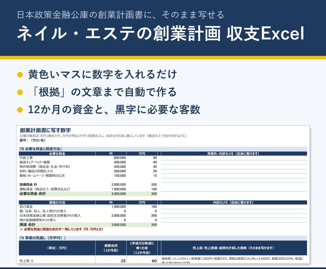Select the 2,000,000 cell in 設備資金 計 row
326x269 pixels.
click(x=118, y=185)
